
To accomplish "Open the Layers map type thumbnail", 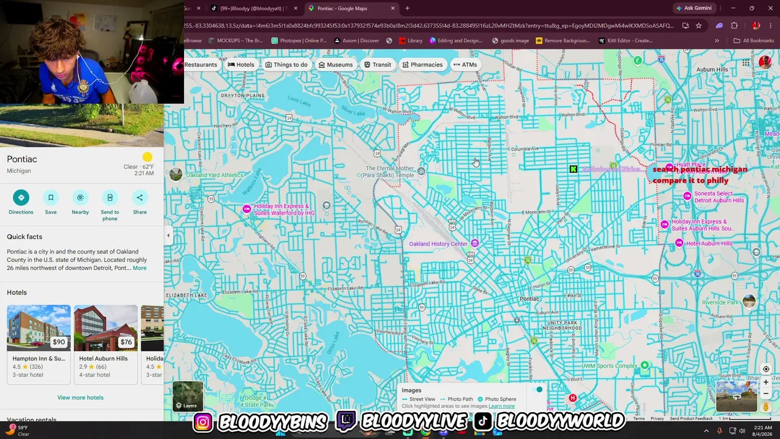I will 188,397.
